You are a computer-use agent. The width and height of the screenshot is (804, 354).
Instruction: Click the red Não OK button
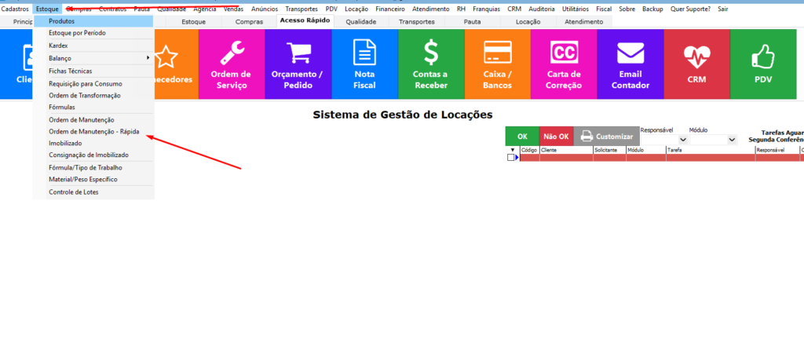(556, 137)
